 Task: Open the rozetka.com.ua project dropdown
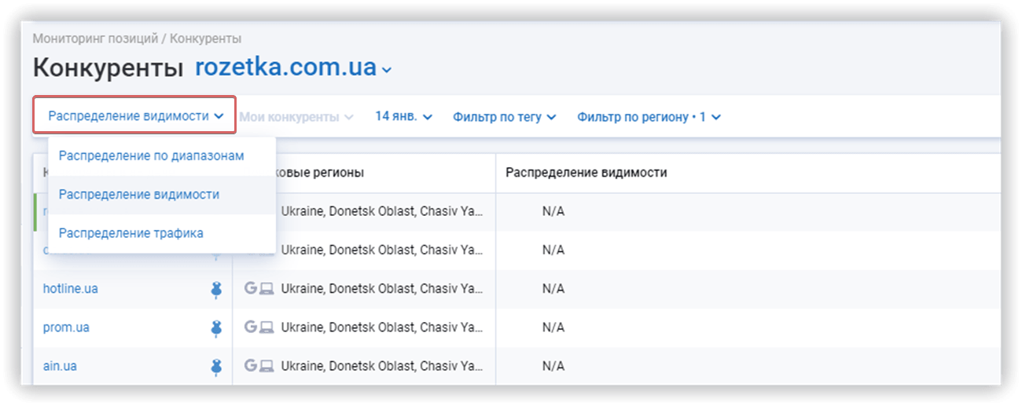tap(293, 68)
